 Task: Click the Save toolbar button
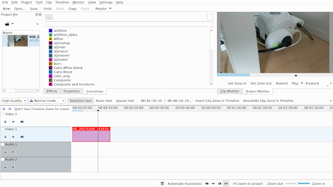pos(34,9)
